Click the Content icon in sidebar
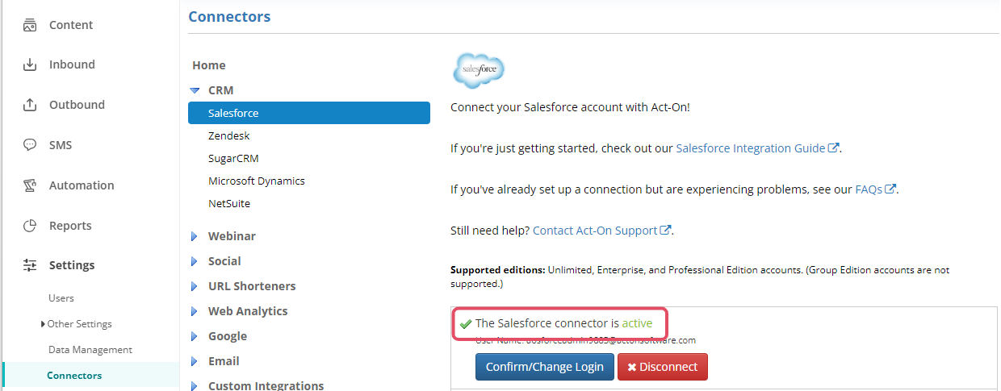1001x391 pixels. (x=30, y=25)
